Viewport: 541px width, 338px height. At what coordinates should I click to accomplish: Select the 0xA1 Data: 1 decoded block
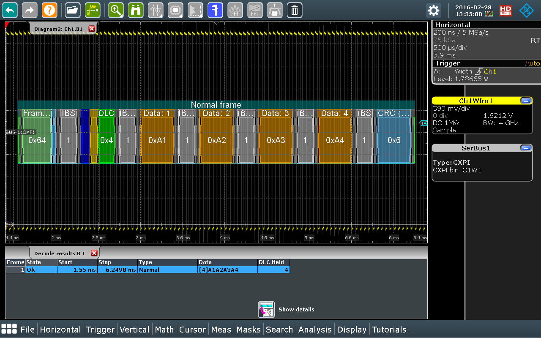click(157, 140)
